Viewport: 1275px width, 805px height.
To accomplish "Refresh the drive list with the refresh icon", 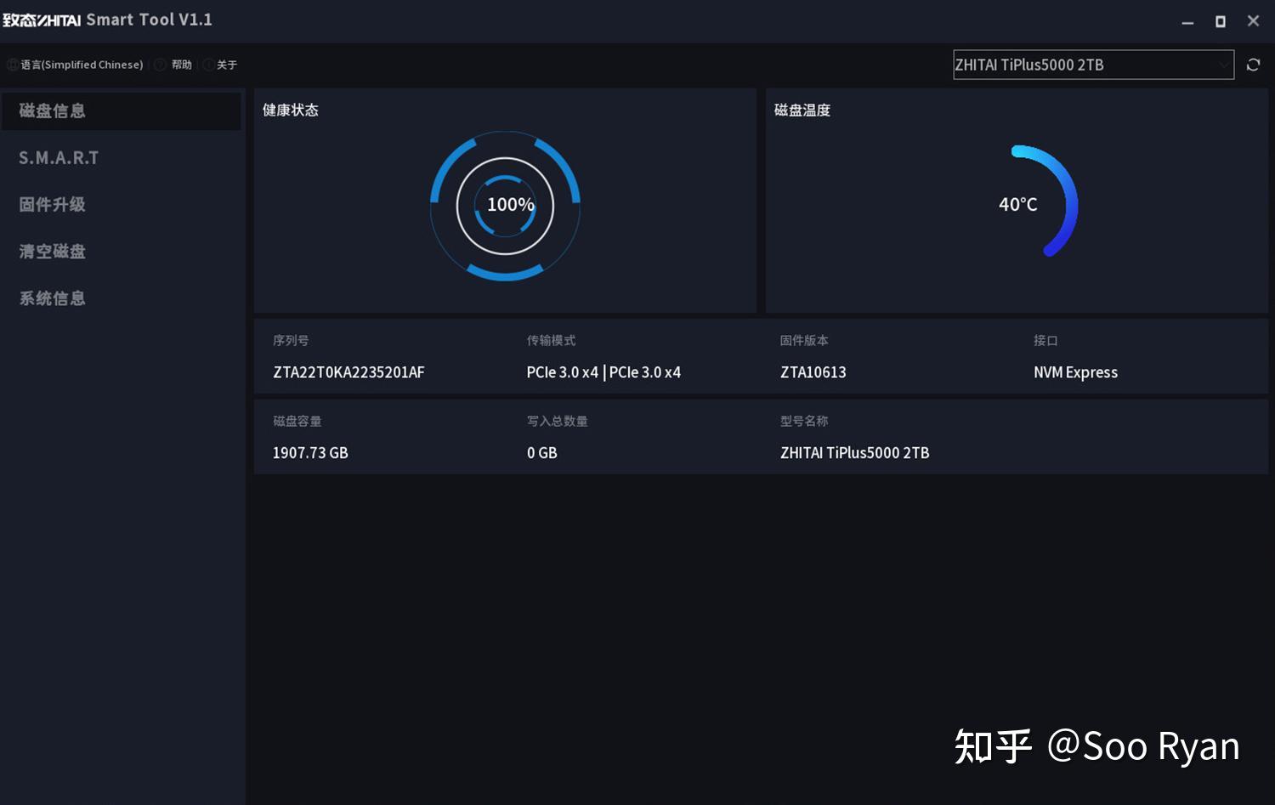I will click(x=1253, y=65).
